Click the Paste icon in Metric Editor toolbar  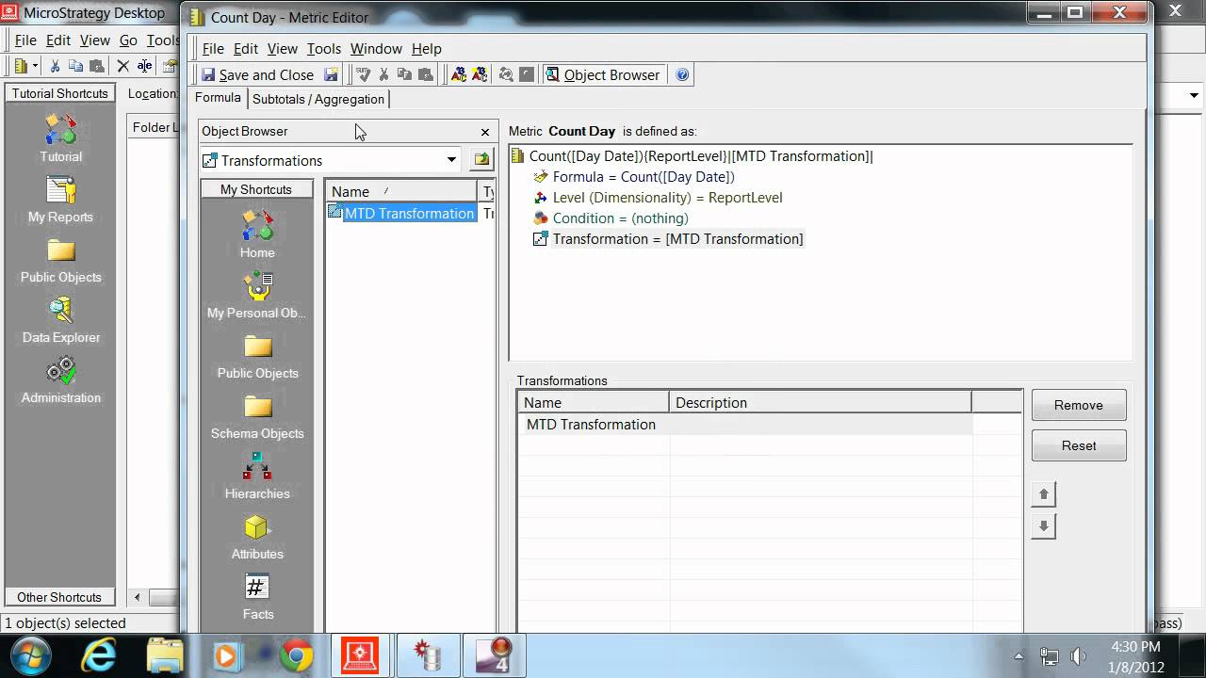point(426,75)
